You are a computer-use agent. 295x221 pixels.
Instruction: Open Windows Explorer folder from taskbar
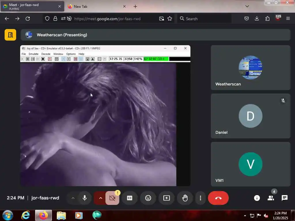[x=61, y=215]
